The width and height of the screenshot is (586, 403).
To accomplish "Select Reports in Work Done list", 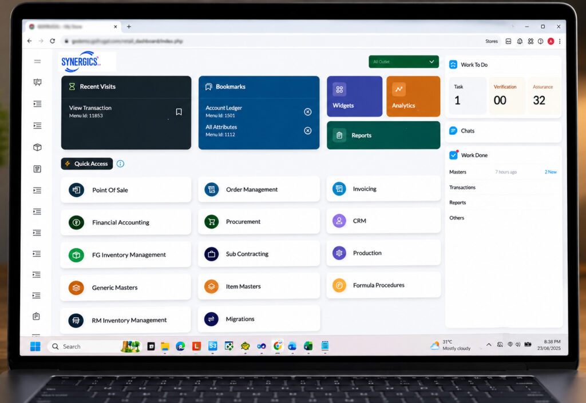I will click(457, 202).
